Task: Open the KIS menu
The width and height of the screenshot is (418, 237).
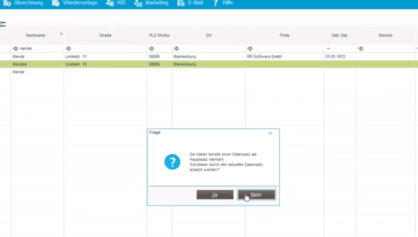Action: [121, 3]
